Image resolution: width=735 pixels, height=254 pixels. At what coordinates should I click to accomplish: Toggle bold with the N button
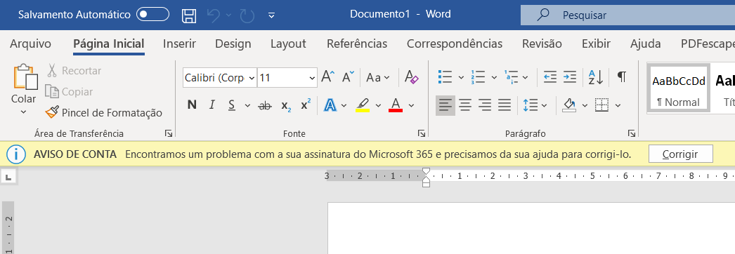pyautogui.click(x=192, y=105)
